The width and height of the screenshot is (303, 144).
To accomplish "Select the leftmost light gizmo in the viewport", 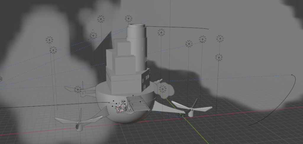I will coord(49,40).
